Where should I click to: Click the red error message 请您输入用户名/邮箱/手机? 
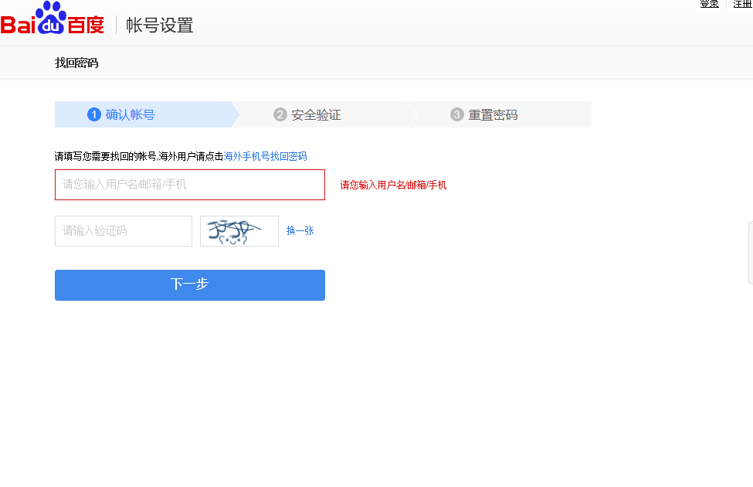tap(393, 185)
